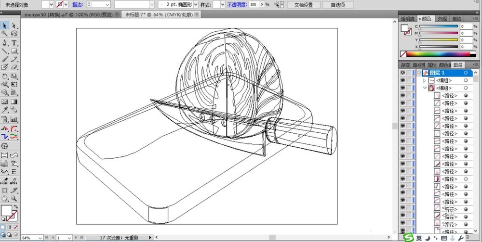Hide layer 图层 1 via eye icon
The height and width of the screenshot is (242, 482).
pyautogui.click(x=402, y=73)
